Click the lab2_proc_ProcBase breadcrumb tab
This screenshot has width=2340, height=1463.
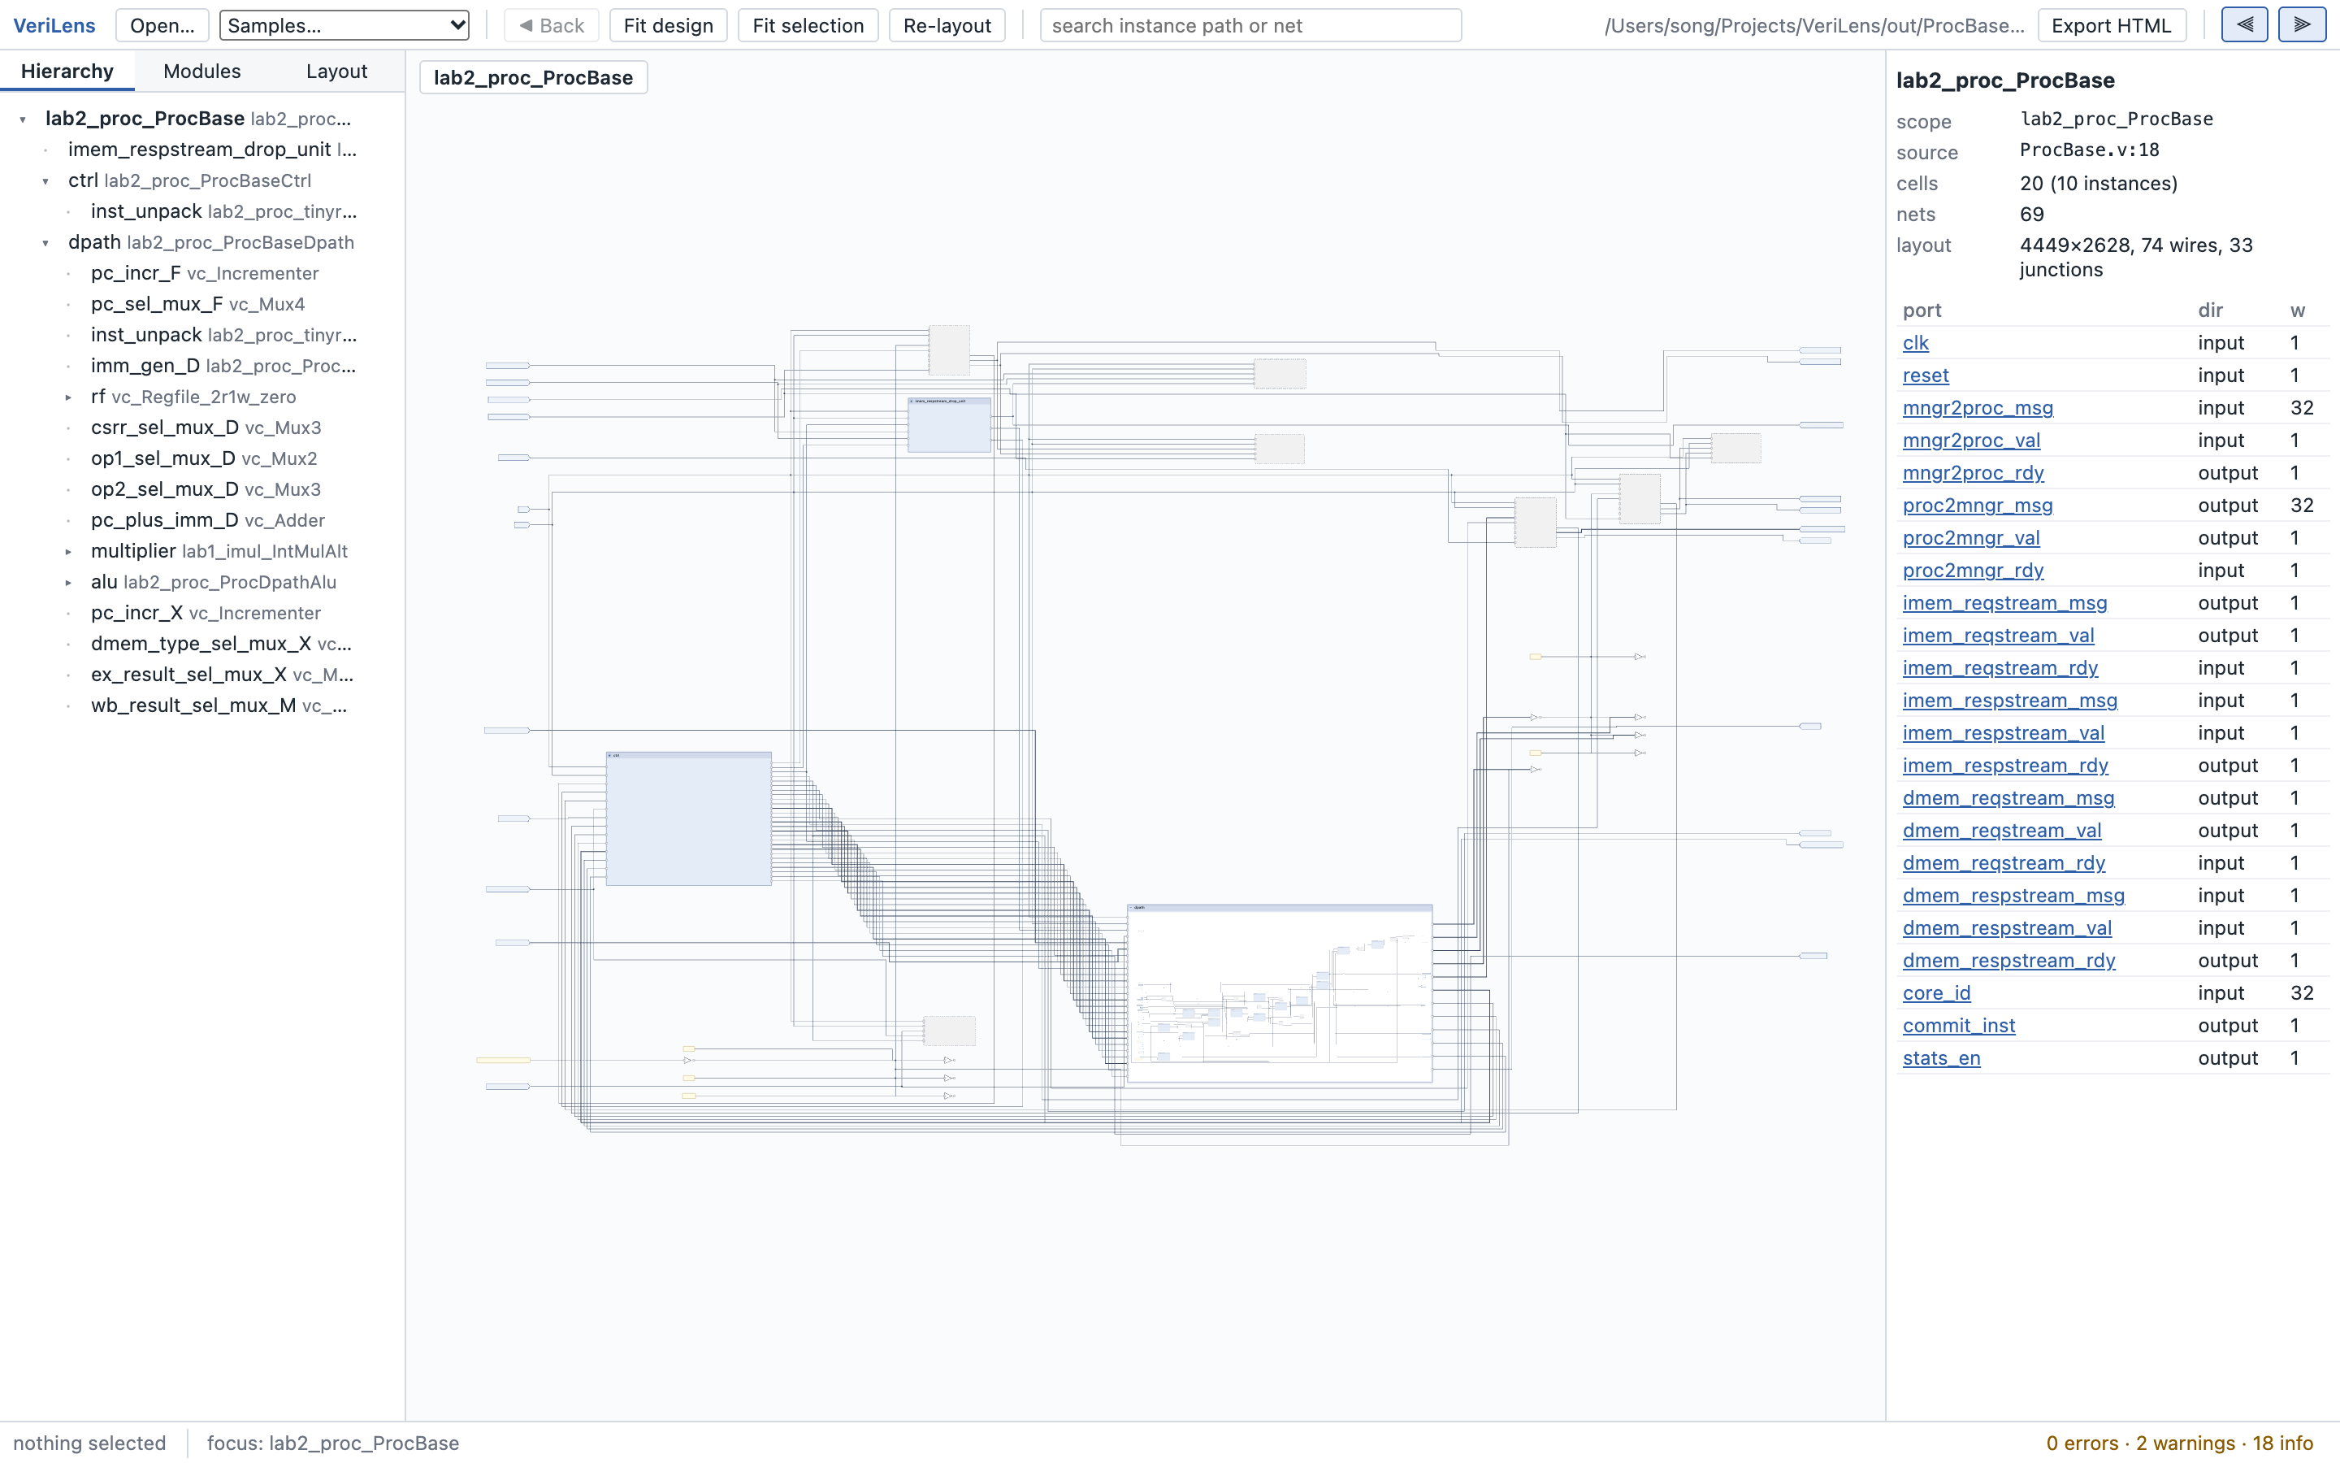pos(534,77)
